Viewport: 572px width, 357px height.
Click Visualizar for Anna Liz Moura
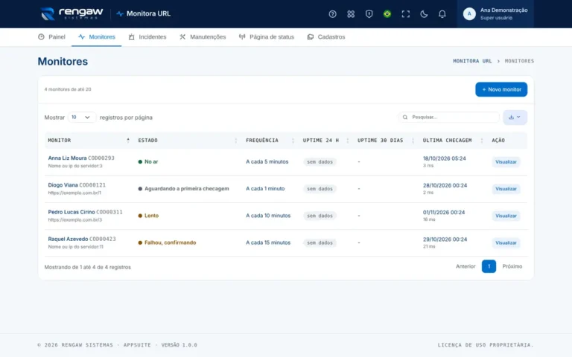506,161
